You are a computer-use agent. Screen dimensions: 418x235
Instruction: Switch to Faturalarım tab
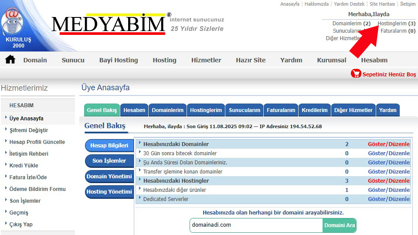click(281, 110)
